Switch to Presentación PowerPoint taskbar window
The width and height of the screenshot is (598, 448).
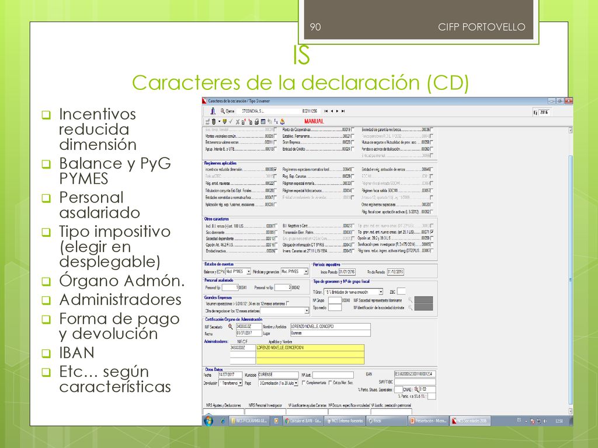(428, 421)
